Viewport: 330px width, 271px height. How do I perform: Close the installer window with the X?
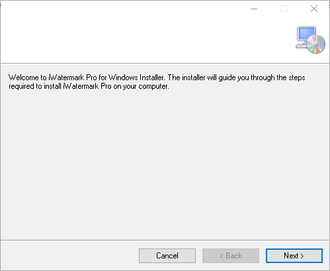314,9
